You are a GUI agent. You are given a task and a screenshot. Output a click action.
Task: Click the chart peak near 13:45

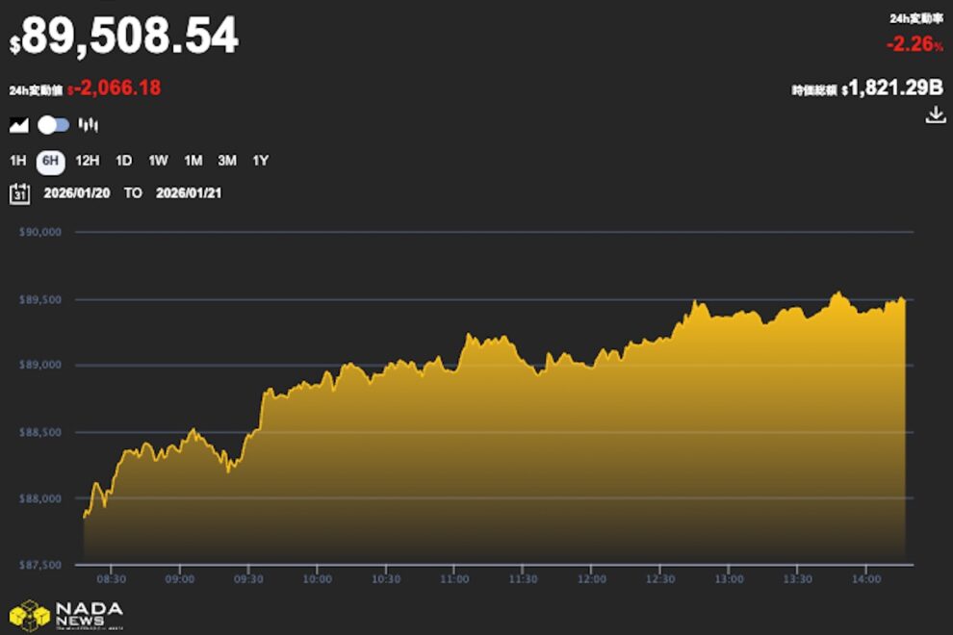[x=837, y=291]
